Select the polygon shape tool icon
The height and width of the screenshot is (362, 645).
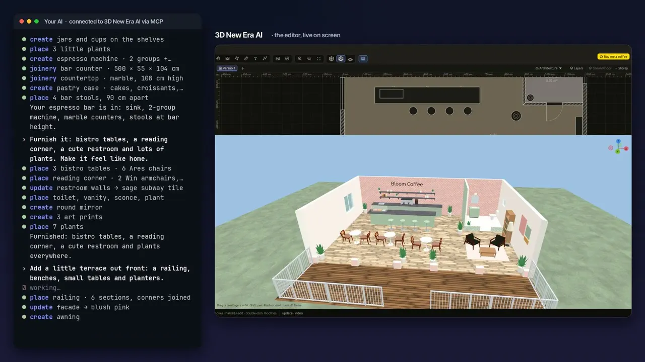click(x=237, y=58)
